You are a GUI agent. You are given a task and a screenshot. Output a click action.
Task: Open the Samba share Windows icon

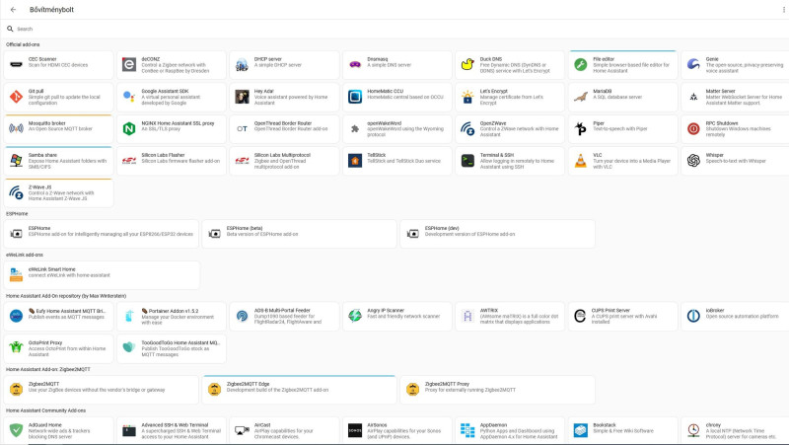point(16,161)
